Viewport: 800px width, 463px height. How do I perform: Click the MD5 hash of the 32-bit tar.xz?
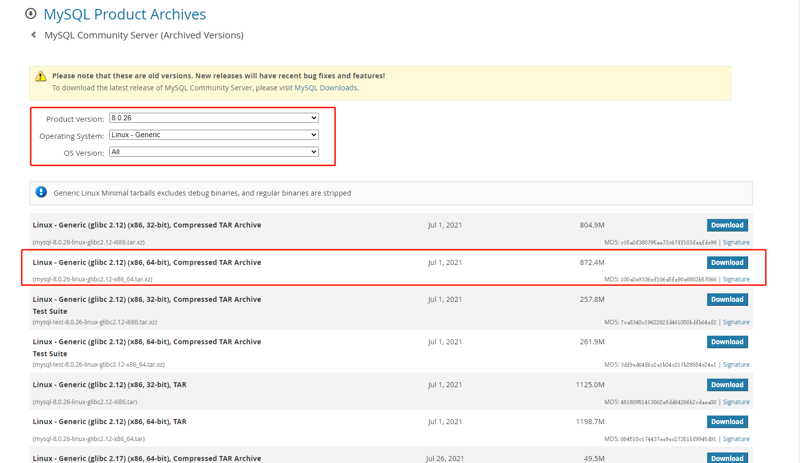[668, 242]
